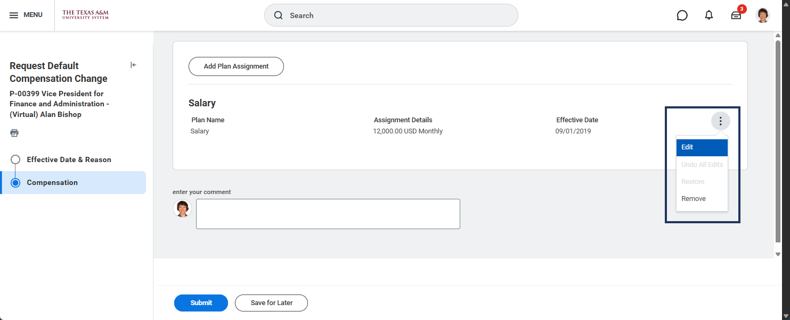Select the Compensation step
790x320 pixels.
pyautogui.click(x=52, y=182)
